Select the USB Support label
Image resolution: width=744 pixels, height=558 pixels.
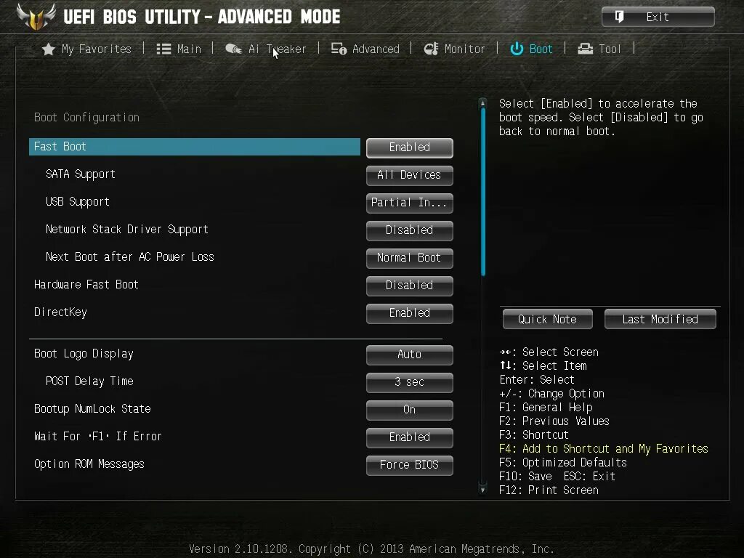(x=78, y=202)
